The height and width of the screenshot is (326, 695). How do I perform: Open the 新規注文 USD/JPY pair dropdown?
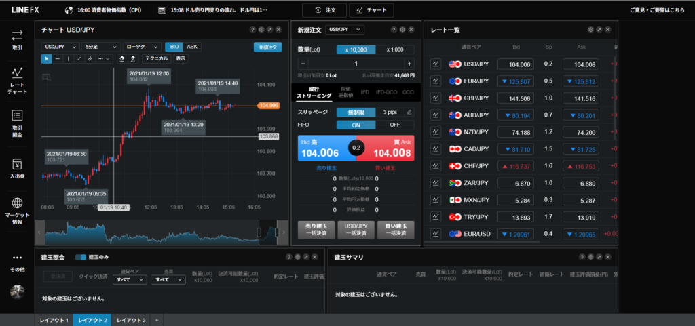345,30
